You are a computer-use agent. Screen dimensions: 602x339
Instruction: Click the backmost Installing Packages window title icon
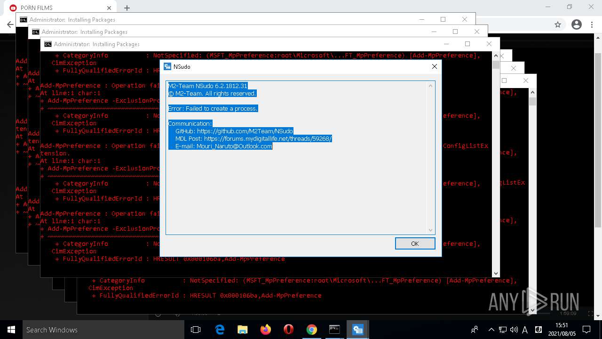(24, 20)
